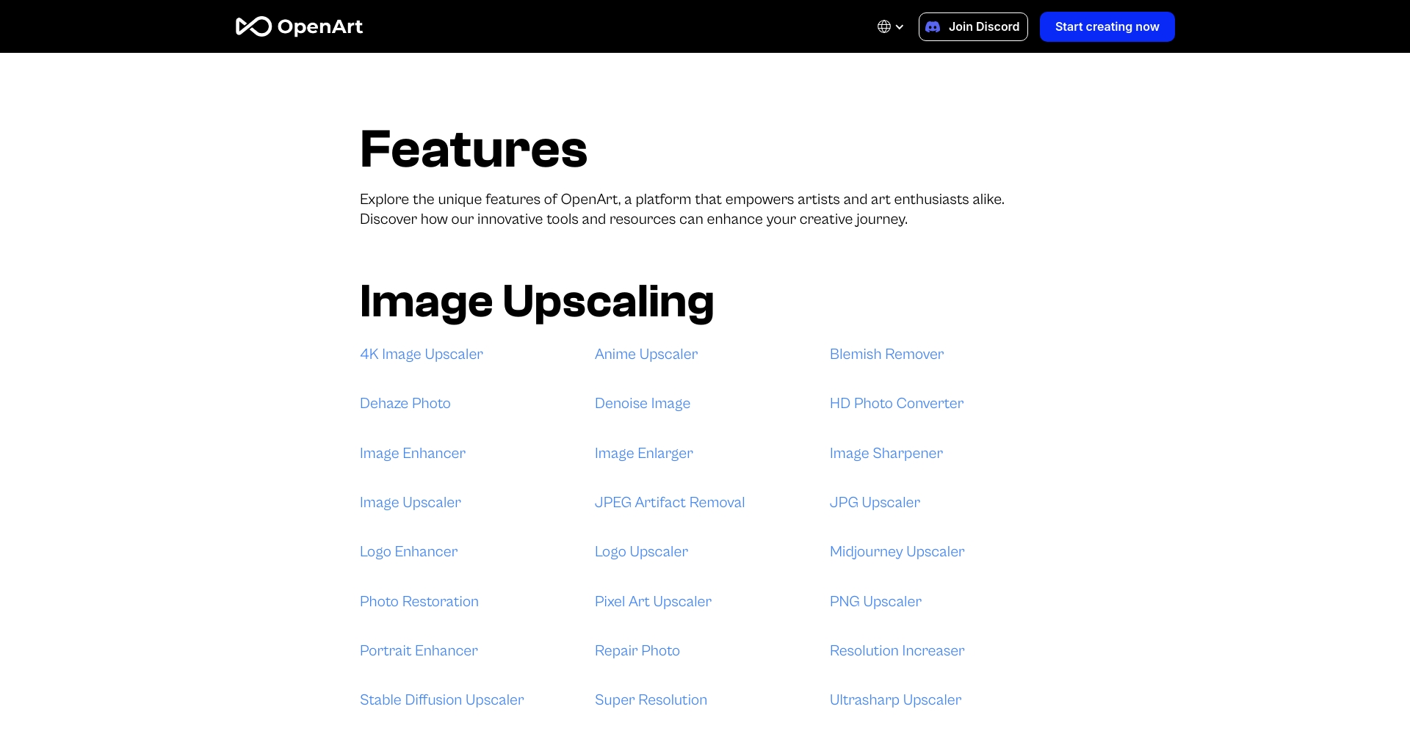
Task: Click the Discord icon in the header
Action: pyautogui.click(x=933, y=26)
